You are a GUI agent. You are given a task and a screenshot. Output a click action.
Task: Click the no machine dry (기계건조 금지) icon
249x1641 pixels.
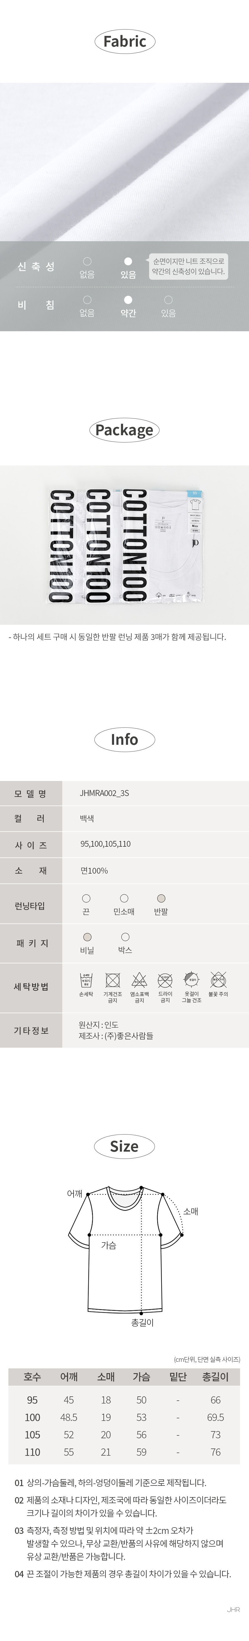click(x=113, y=979)
